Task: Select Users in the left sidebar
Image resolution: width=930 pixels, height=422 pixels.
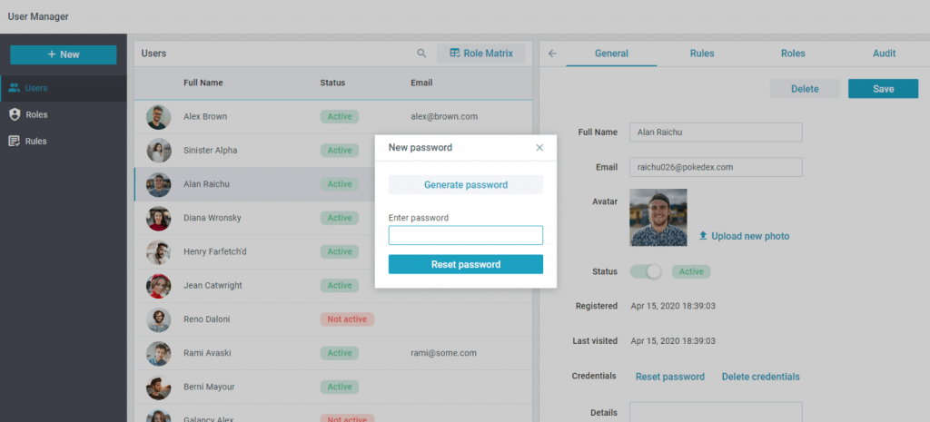Action: (x=36, y=88)
